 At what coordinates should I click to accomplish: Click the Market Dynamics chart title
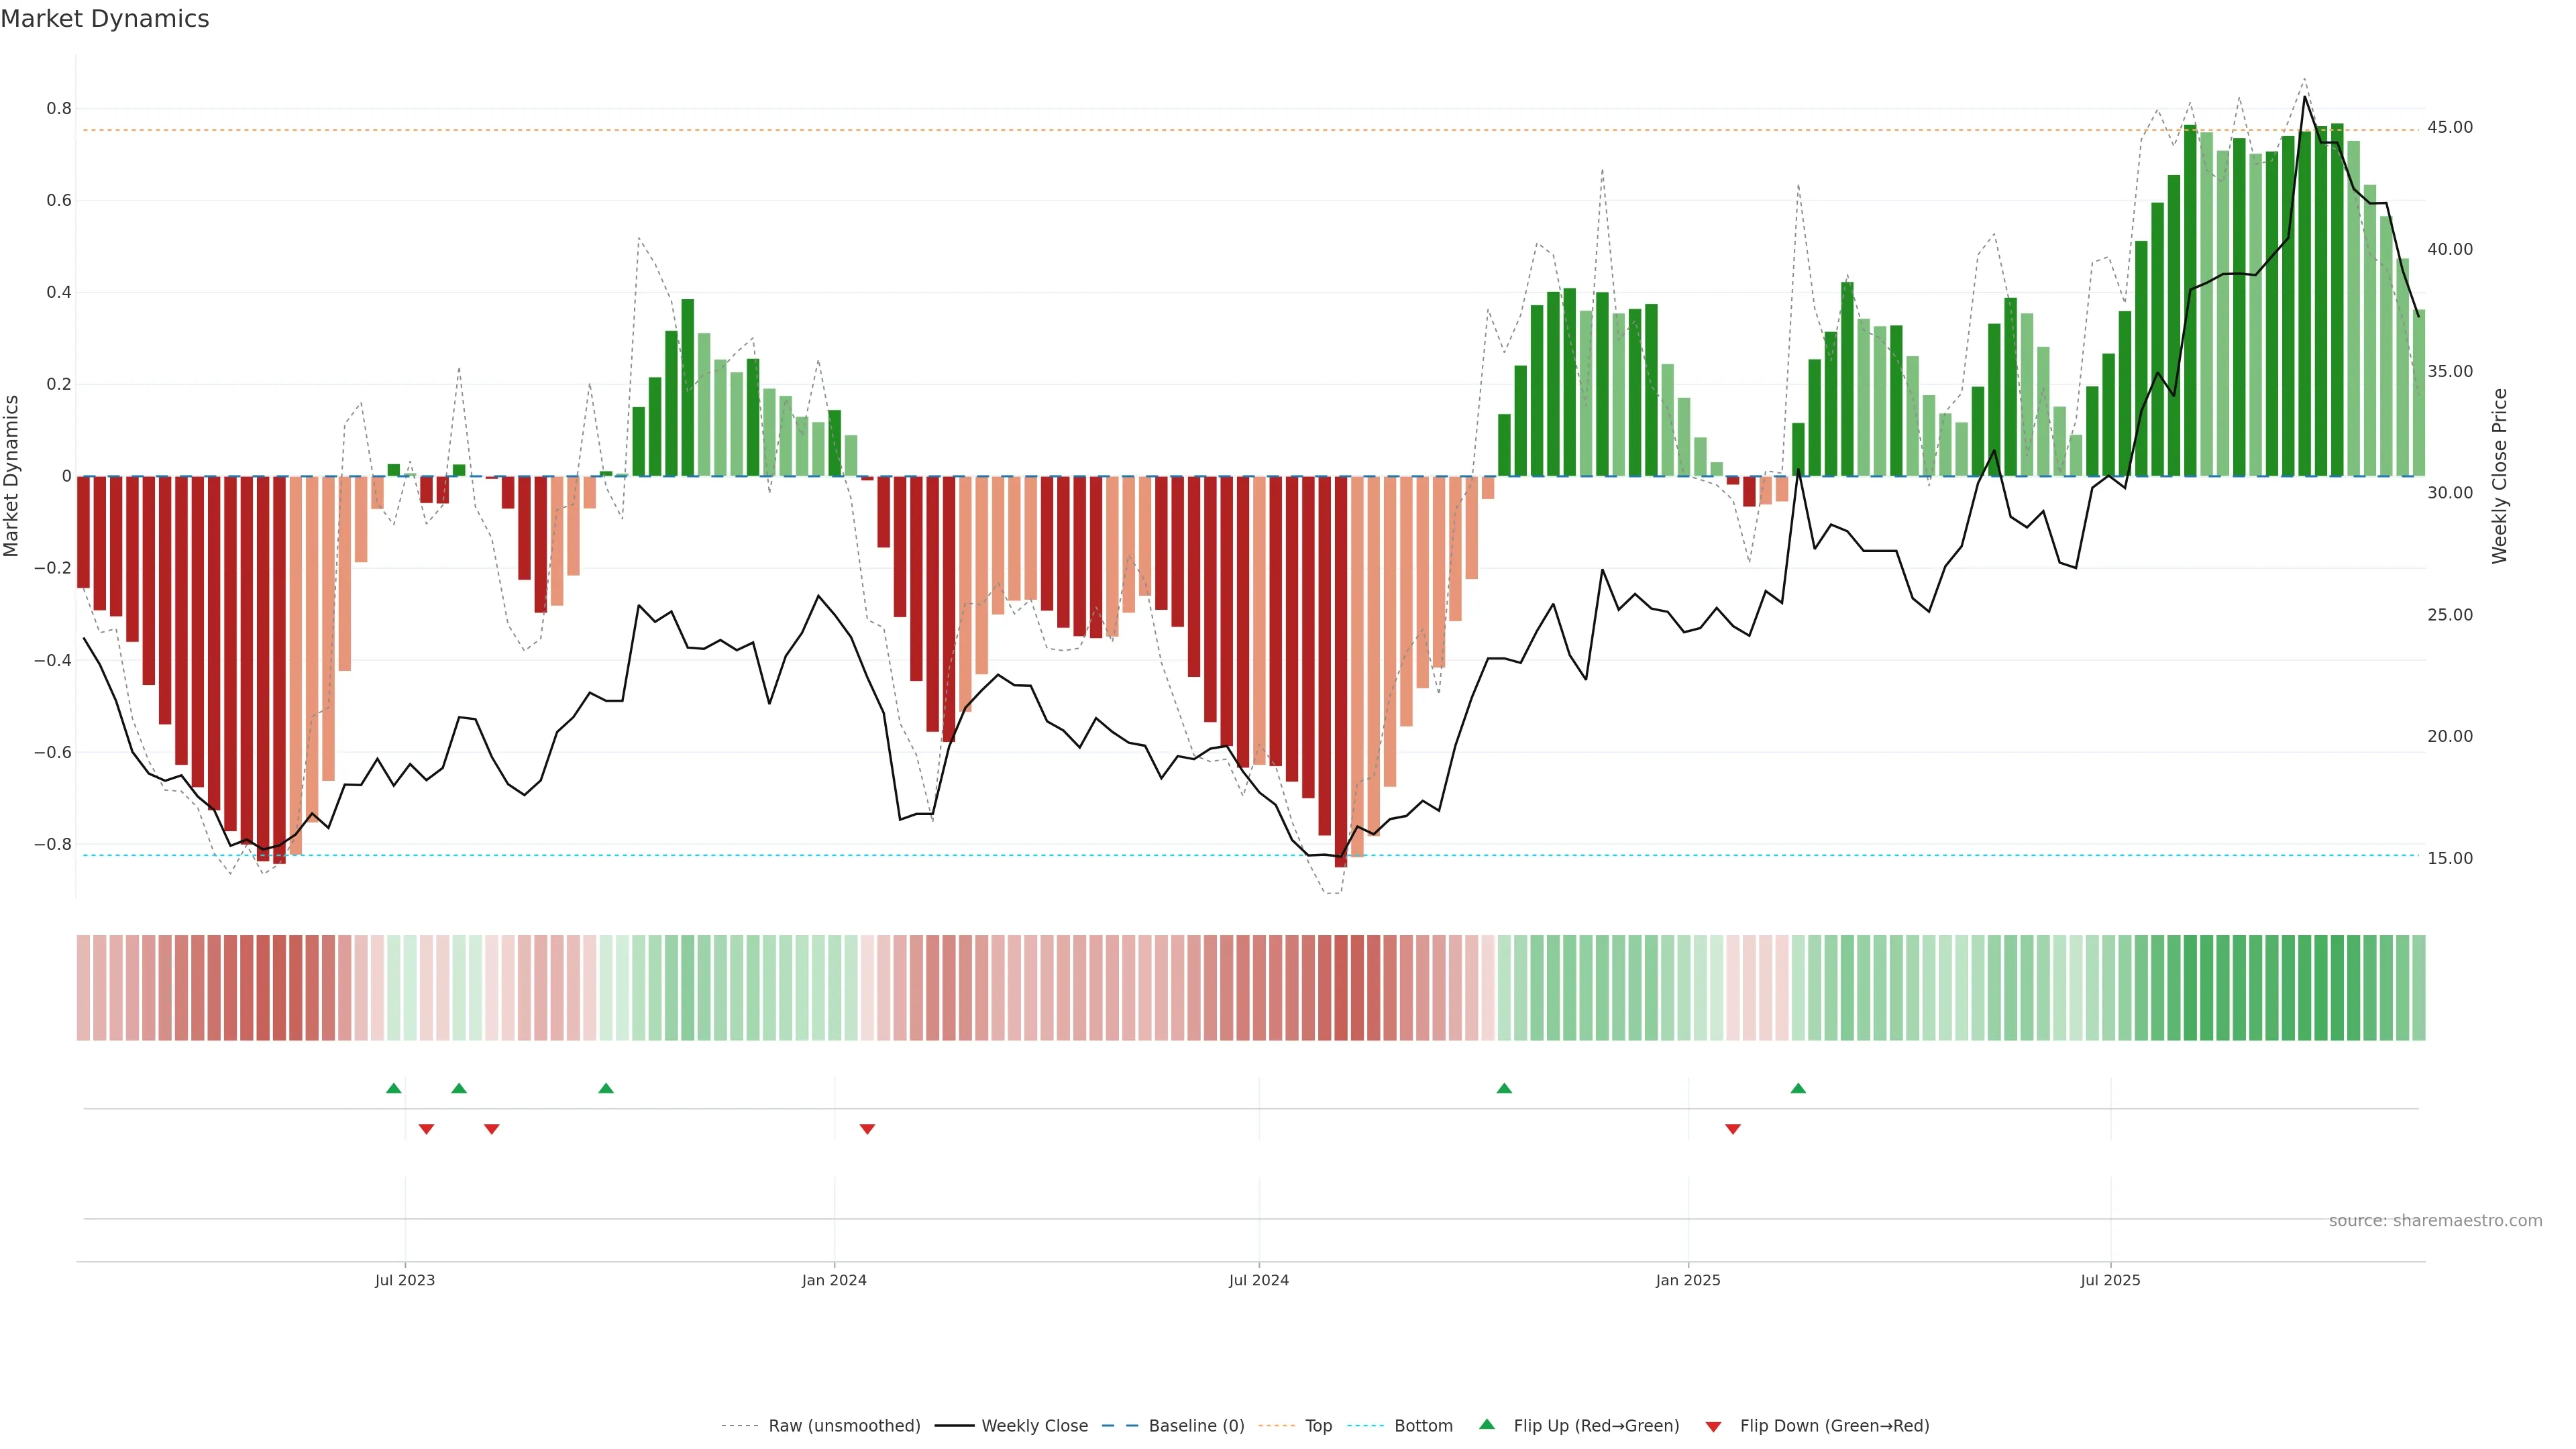(105, 19)
